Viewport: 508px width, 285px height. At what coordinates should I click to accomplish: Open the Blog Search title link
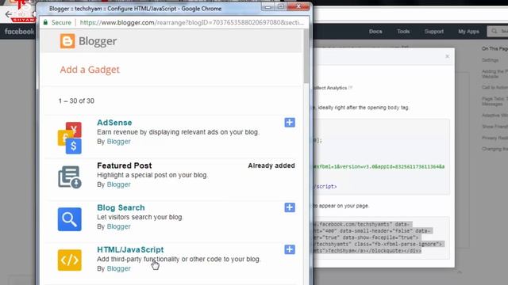(121, 207)
